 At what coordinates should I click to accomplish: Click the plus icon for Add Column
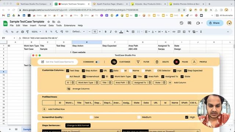click(170, 82)
